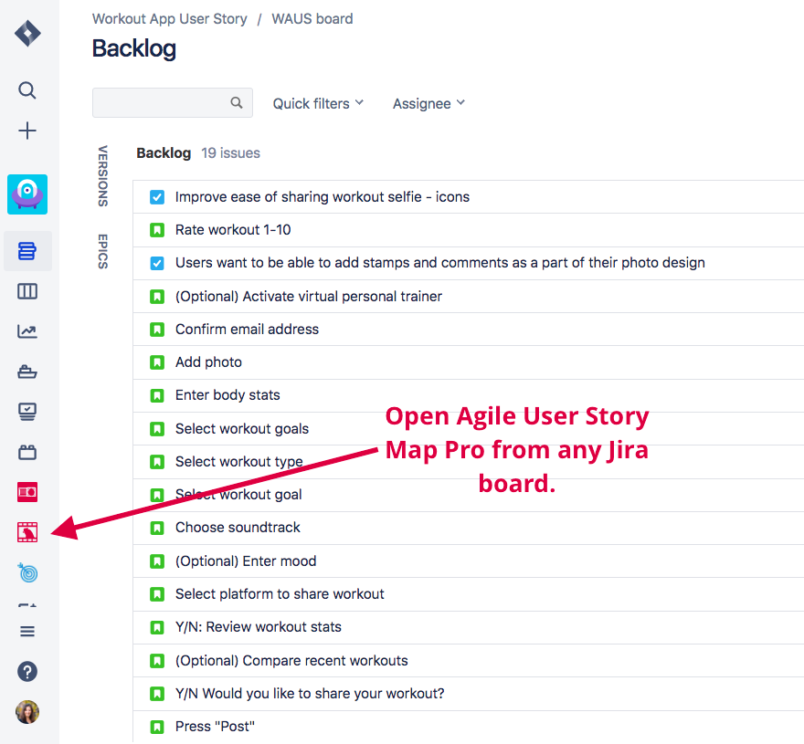
Task: Select issue Rate workout 1-10
Action: point(468,230)
